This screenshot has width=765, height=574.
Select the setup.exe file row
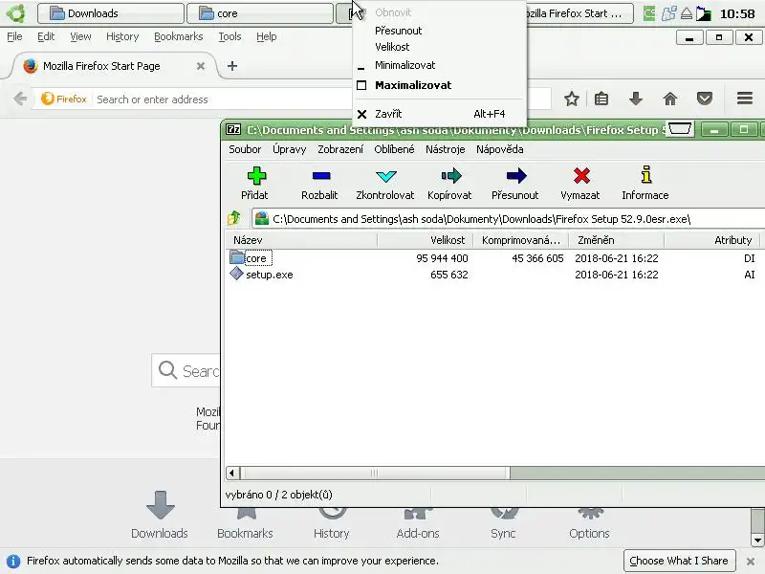(492, 275)
